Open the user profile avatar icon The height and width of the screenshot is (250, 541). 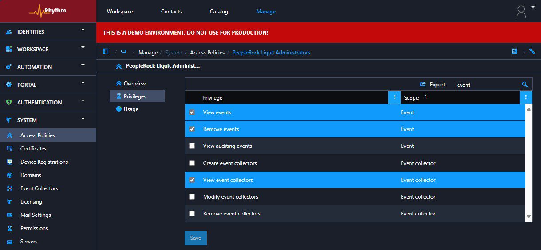click(x=521, y=12)
